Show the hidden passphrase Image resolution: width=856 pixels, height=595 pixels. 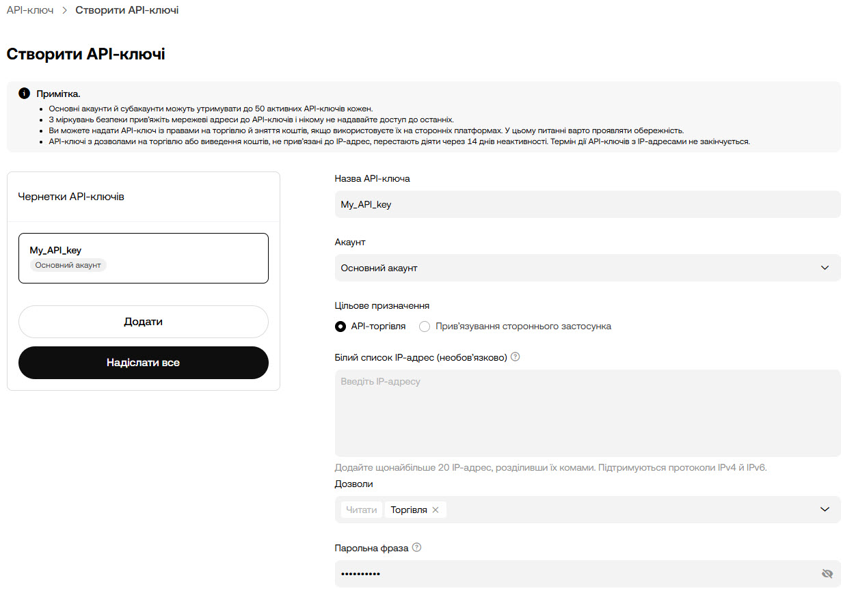(827, 574)
